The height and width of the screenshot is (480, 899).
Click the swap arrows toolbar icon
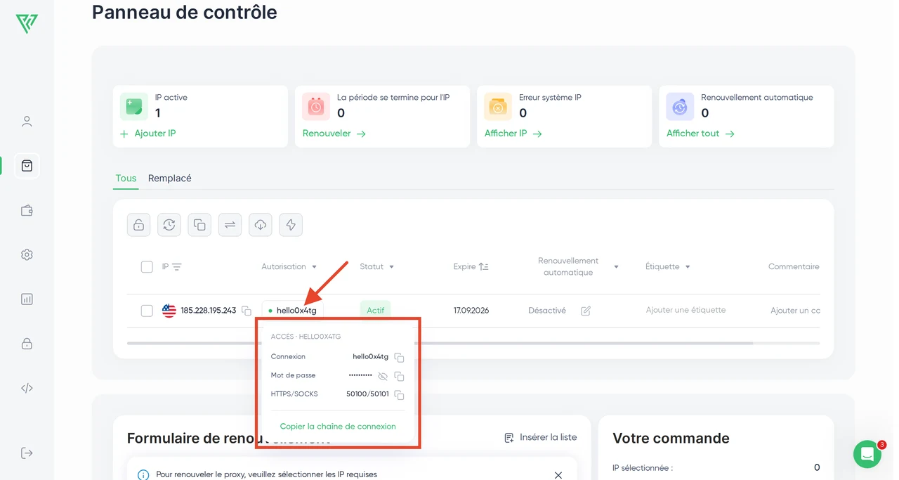(230, 225)
